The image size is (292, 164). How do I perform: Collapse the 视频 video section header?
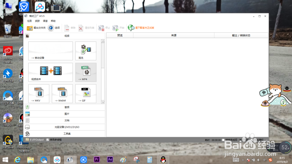coord(65,36)
